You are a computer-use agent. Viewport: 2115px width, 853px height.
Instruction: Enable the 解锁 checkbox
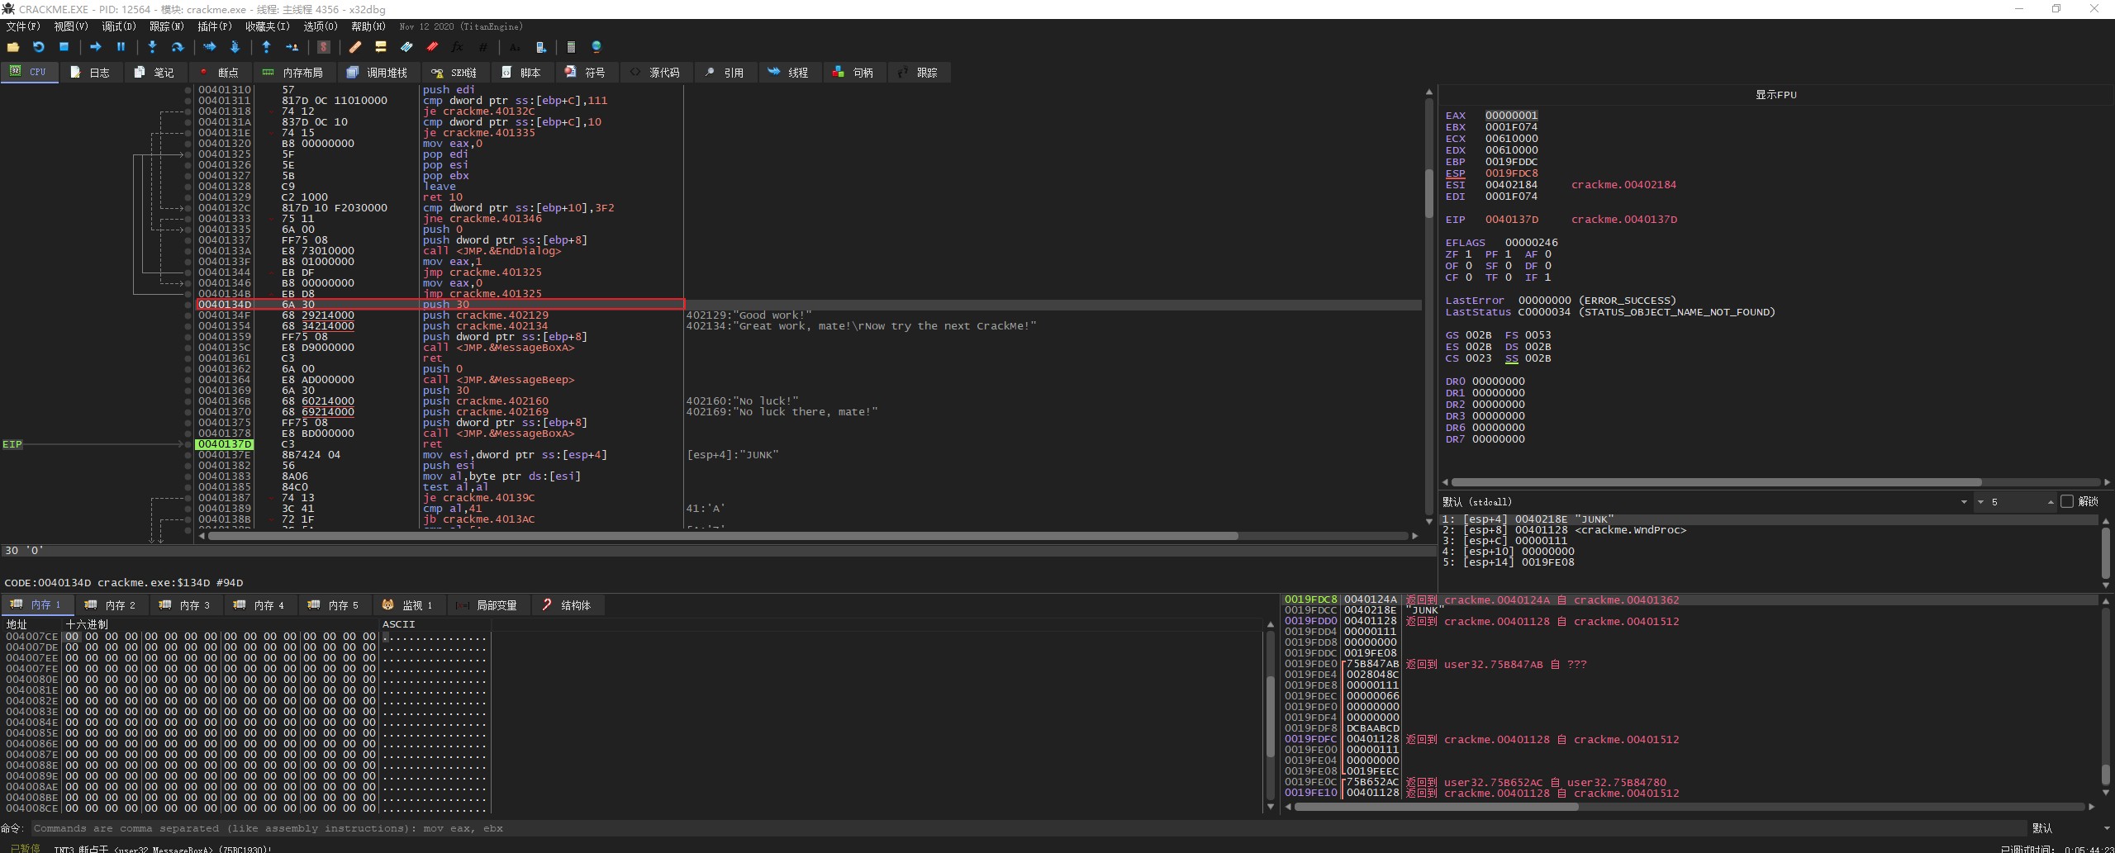tap(2067, 501)
